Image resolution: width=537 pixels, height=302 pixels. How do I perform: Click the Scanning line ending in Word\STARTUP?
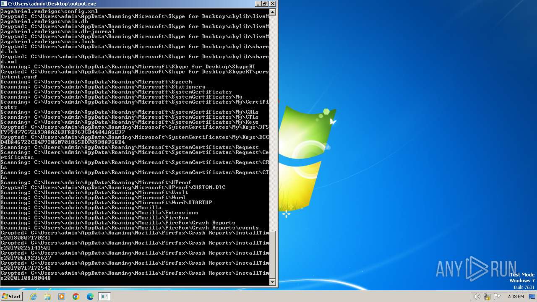[x=106, y=203]
